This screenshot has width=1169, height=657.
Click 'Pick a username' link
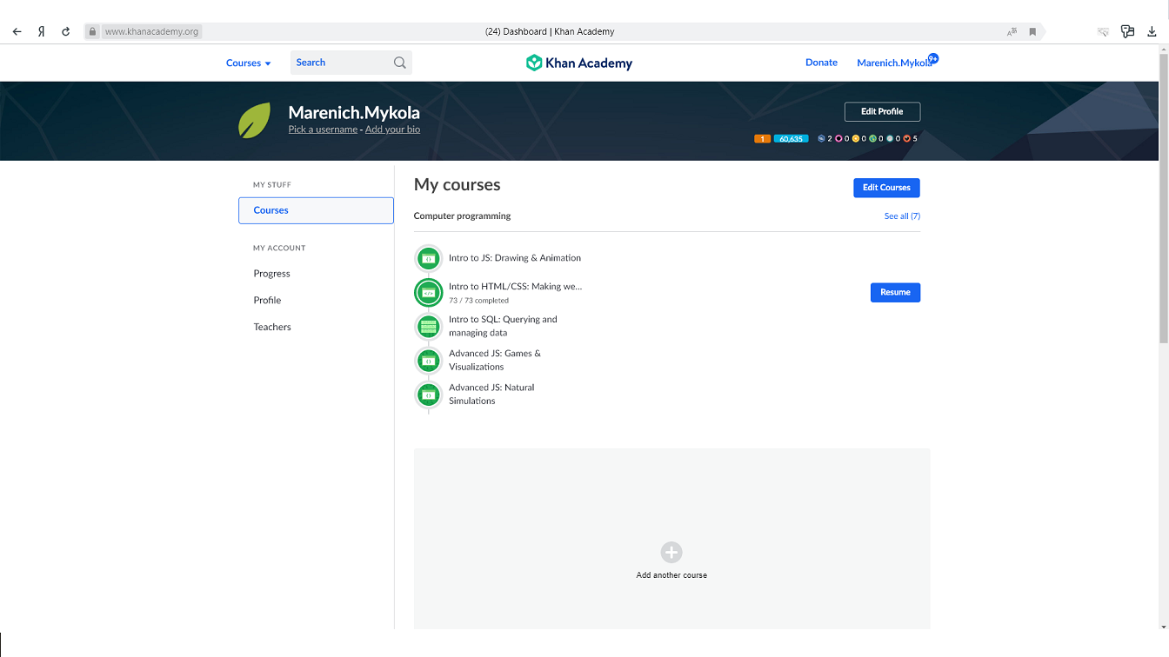click(323, 129)
